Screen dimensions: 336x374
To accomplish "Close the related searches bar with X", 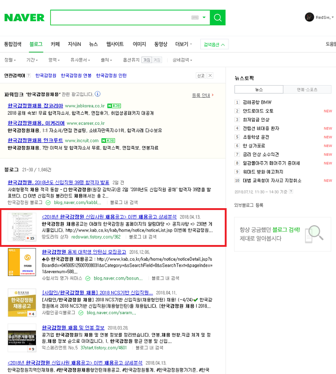I will pos(210,76).
